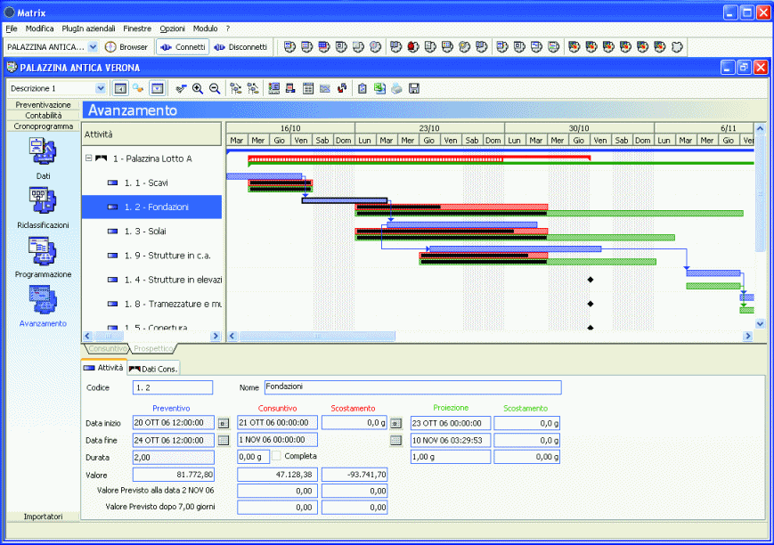Export to Excel using the green spreadsheet icon
The height and width of the screenshot is (545, 774).
379,88
